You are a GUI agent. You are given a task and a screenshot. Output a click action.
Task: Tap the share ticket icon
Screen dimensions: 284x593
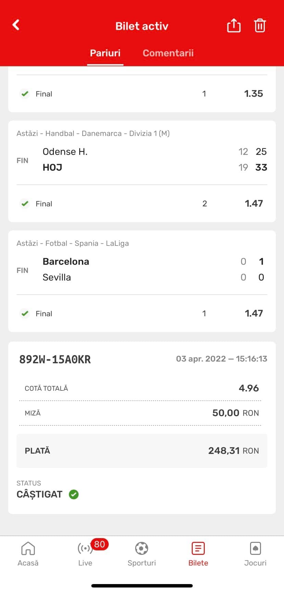tap(234, 25)
